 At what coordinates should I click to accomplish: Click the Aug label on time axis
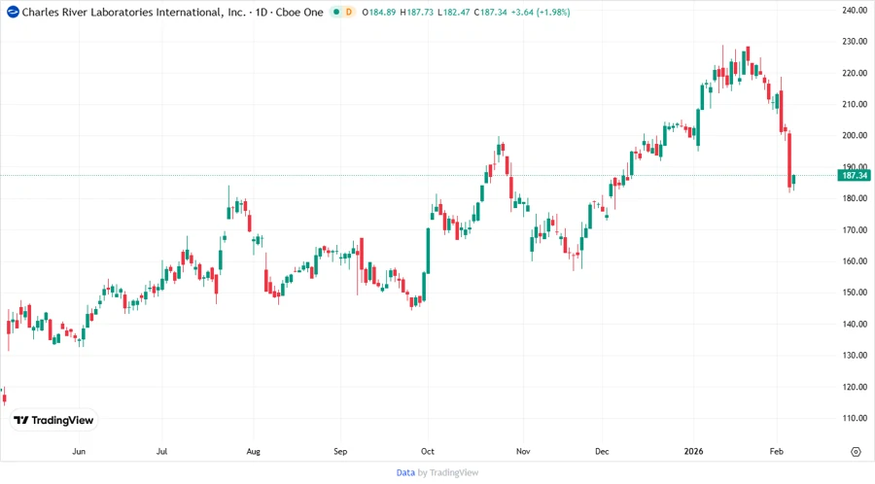pos(254,451)
